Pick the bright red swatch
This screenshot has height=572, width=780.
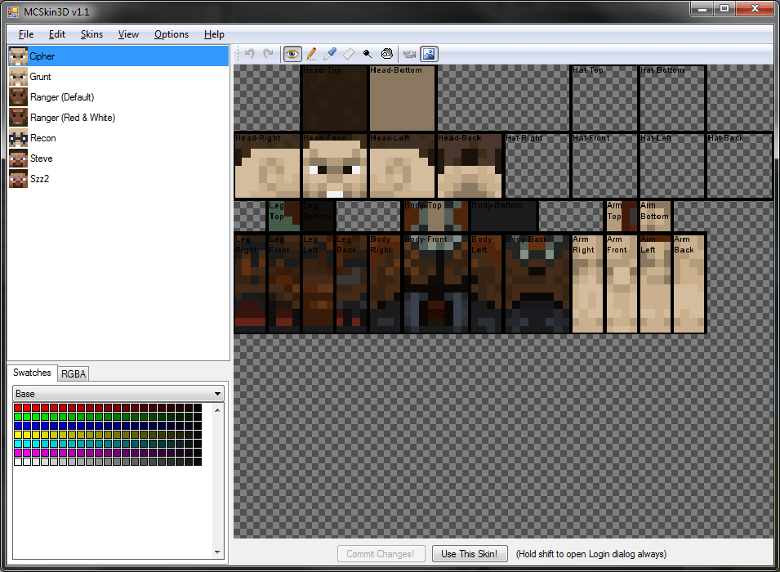(18, 408)
